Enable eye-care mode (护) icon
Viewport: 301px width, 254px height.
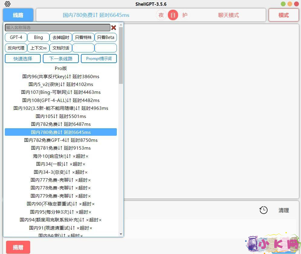pos(185,15)
